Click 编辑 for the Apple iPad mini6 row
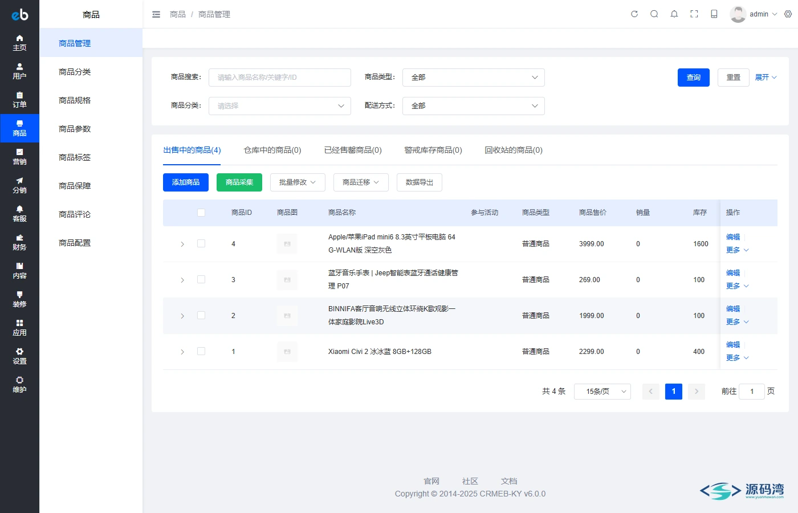798x513 pixels. click(733, 237)
